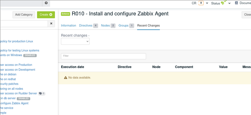The image size is (251, 115).
Task: Click the tags icon badge showing 1
Action: point(42,93)
